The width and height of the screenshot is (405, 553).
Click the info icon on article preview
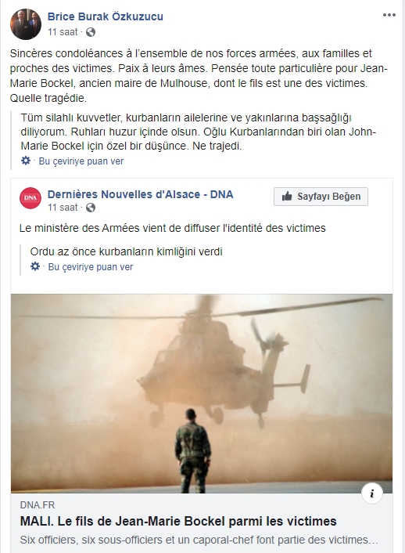372,493
